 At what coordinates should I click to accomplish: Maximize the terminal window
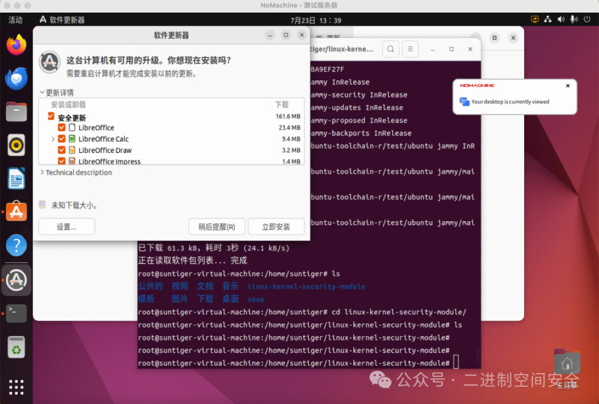[451, 49]
